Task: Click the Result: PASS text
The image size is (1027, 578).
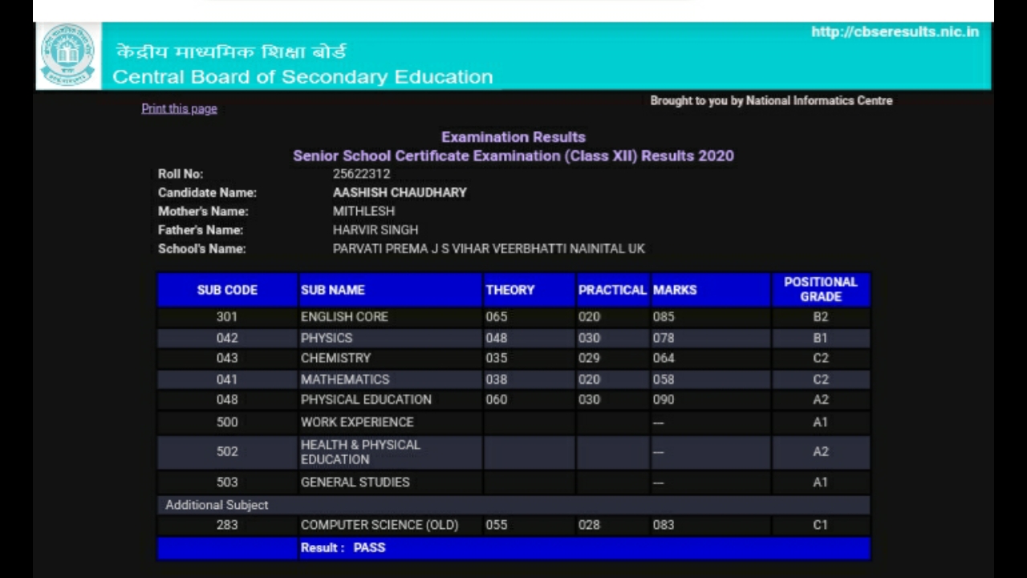Action: (x=343, y=547)
